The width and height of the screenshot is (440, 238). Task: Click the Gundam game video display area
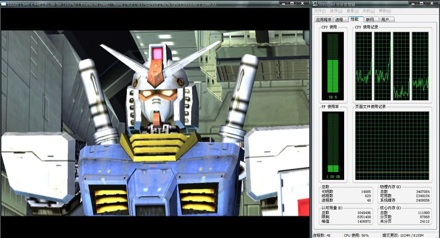(x=155, y=123)
